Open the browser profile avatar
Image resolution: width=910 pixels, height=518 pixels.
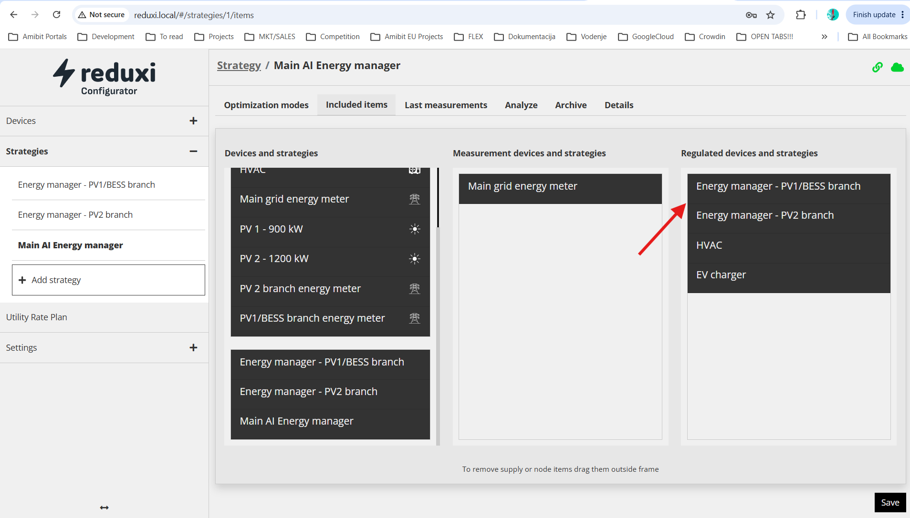[x=833, y=15]
